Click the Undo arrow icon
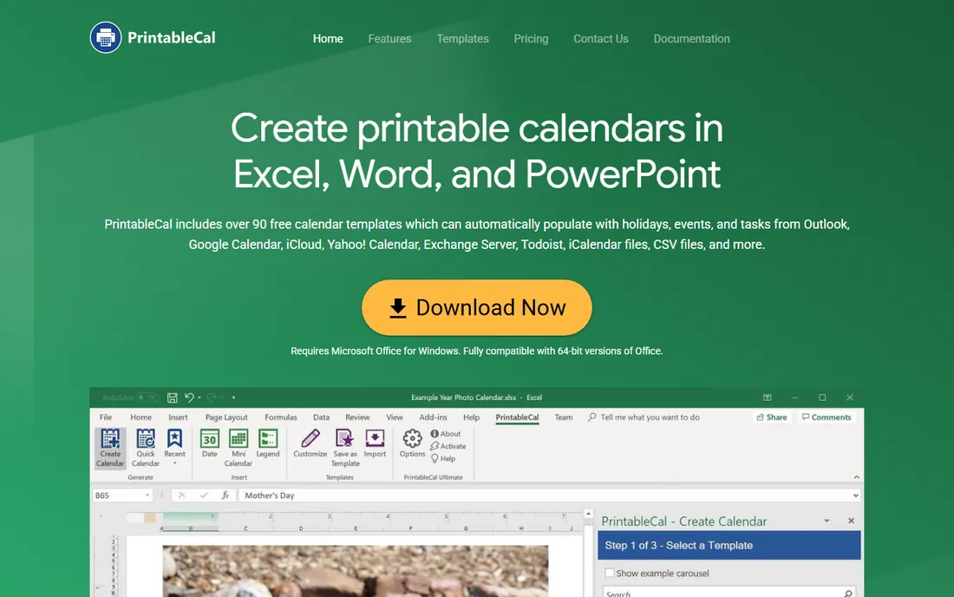The height and width of the screenshot is (597, 954). (188, 397)
